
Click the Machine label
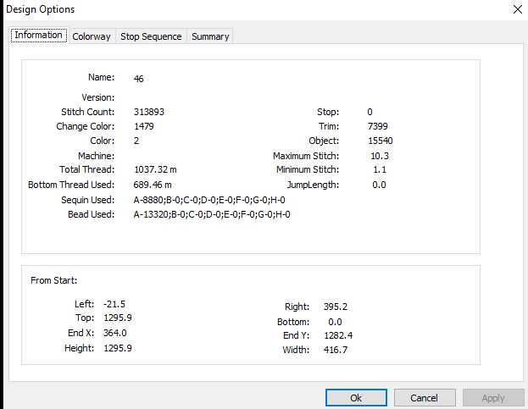tap(96, 156)
